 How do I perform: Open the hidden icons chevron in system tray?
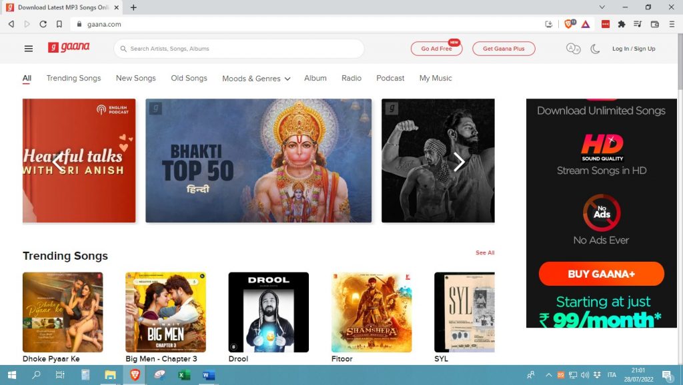pos(548,375)
